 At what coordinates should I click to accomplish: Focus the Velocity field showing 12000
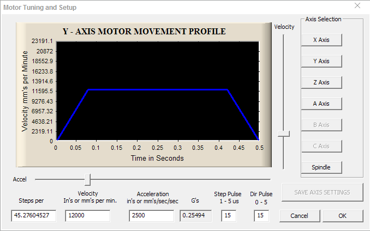pos(87,216)
